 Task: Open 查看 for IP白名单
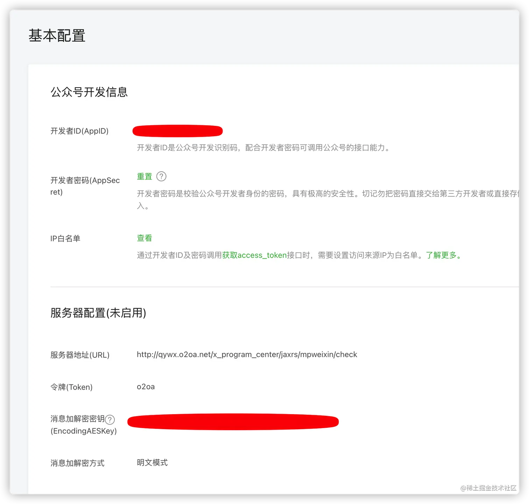coord(144,238)
